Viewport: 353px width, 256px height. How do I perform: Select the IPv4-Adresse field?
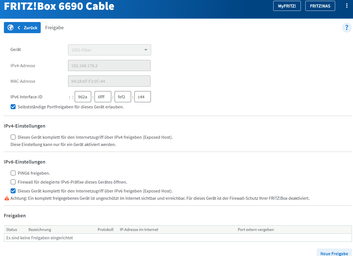point(109,65)
